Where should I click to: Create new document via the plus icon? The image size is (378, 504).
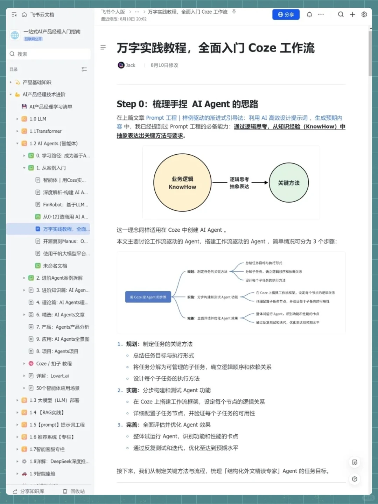coord(352,14)
